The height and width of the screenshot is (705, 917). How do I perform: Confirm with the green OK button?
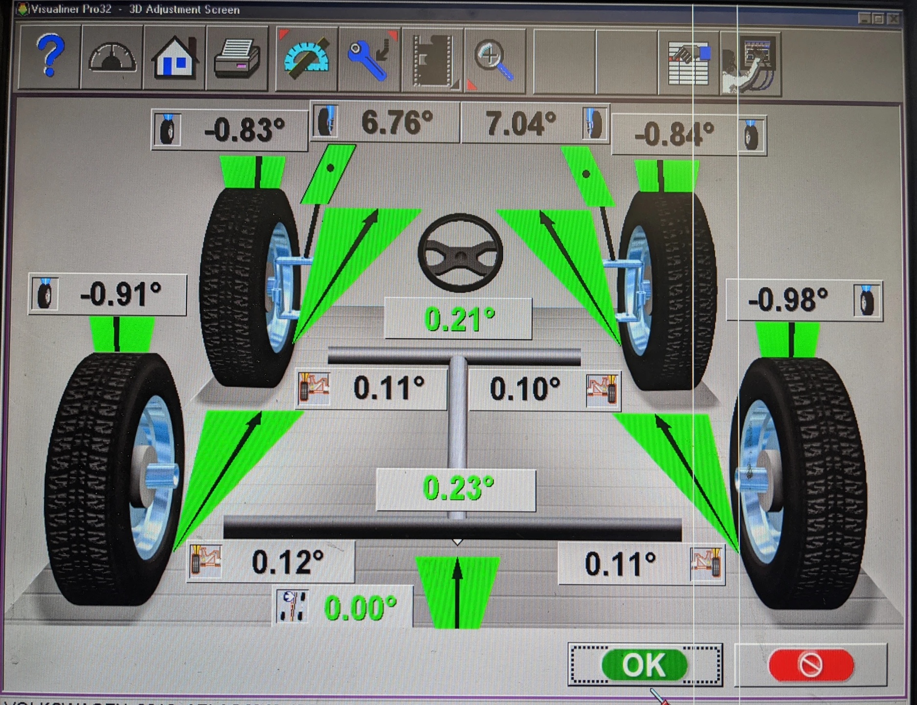coord(645,664)
